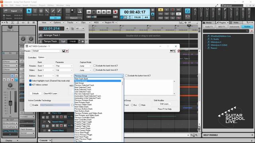Click the FX bypass button in mix module
The height and width of the screenshot is (143, 255).
point(161,14)
